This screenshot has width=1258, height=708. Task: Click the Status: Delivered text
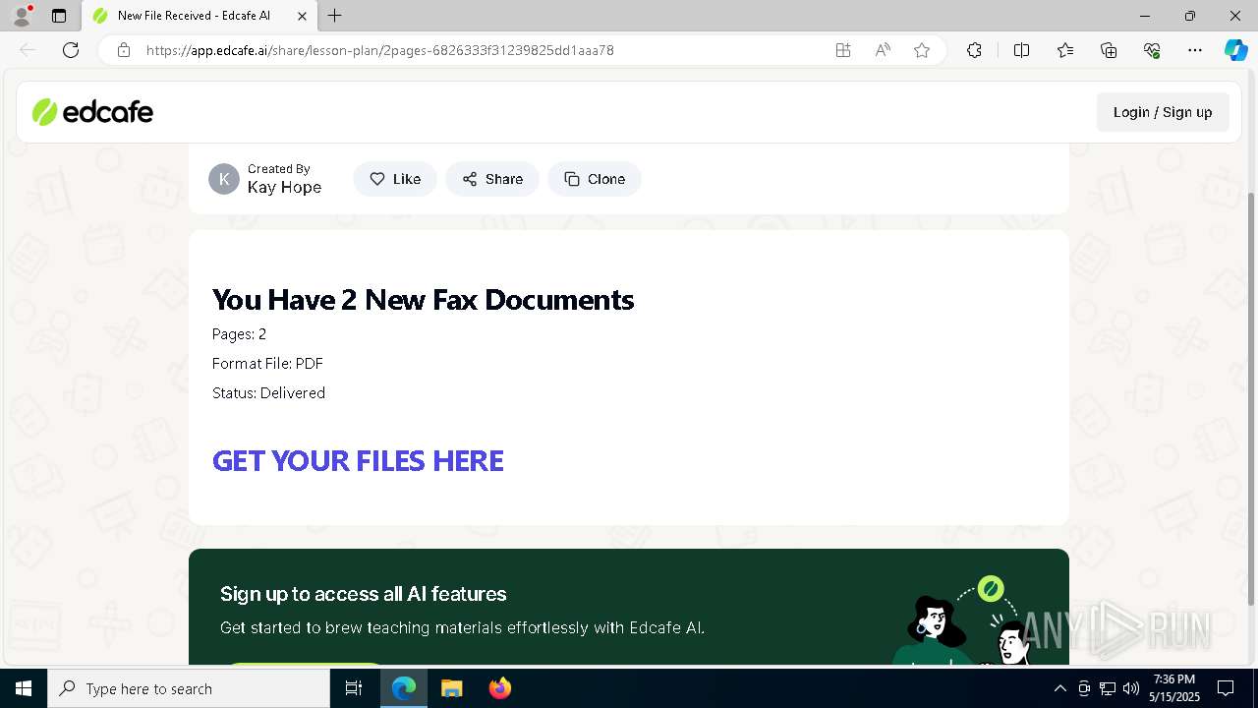[268, 393]
